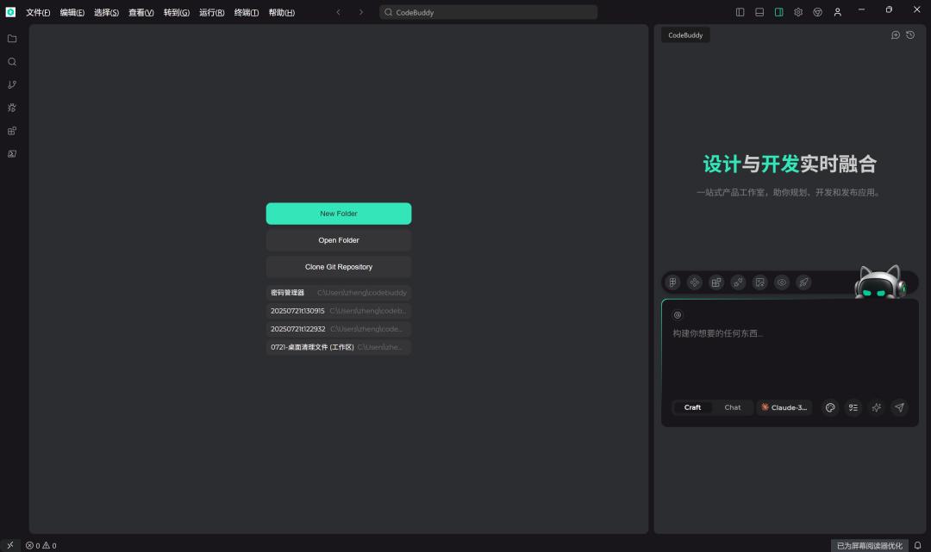
Task: Open the 转到(G) menu
Action: tap(177, 12)
